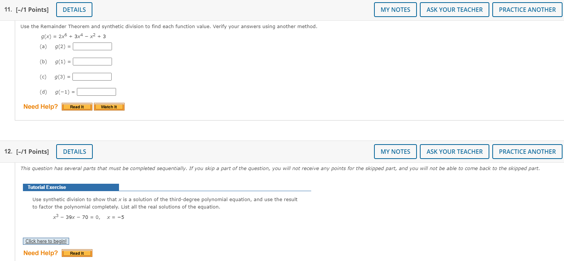
Task: Select the question 12 points label
Action: 27,152
